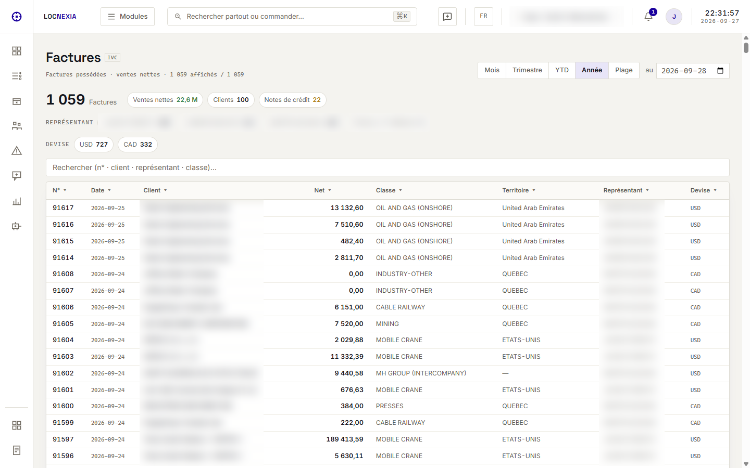Open the archive box sidebar icon
The width and height of the screenshot is (750, 468).
[x=17, y=101]
